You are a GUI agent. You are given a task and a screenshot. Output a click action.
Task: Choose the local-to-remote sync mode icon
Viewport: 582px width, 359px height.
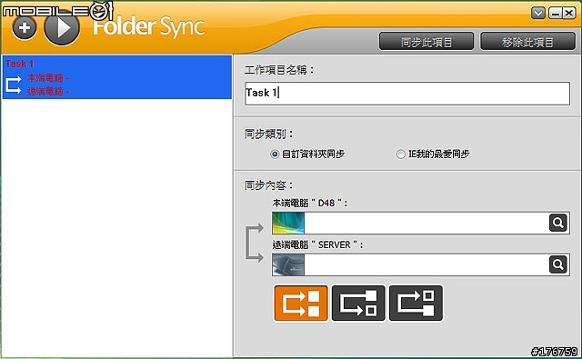coord(358,303)
